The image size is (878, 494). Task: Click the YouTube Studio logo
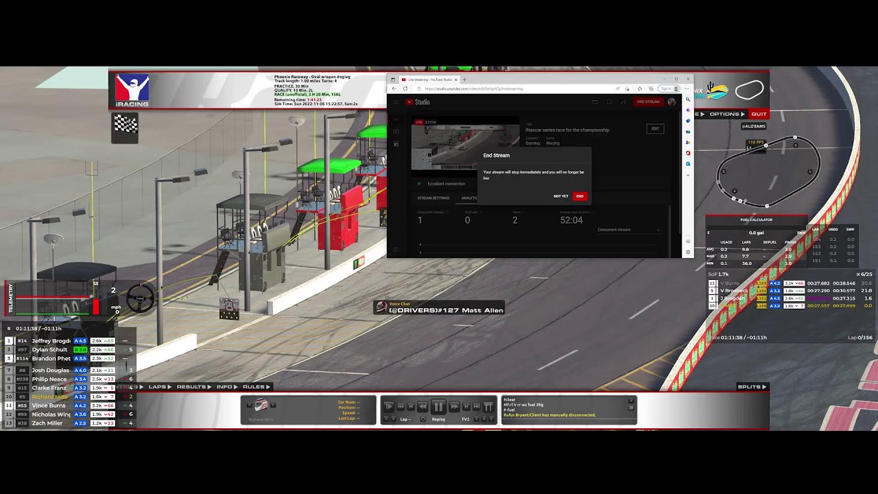click(x=417, y=102)
